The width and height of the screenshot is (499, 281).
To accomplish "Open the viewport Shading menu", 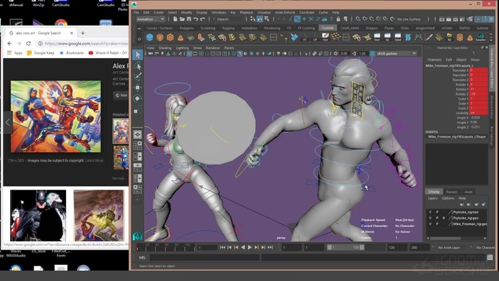I will pyautogui.click(x=165, y=48).
